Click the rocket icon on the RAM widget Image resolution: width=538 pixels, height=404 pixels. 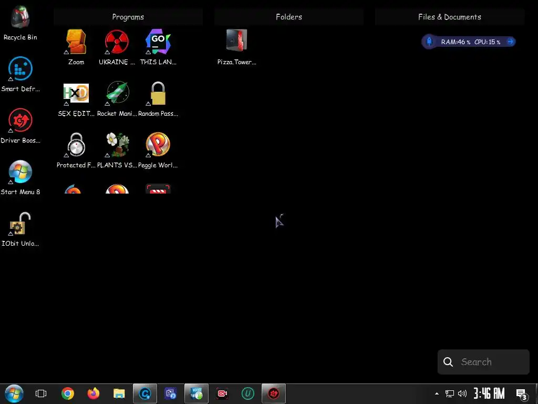coord(429,42)
